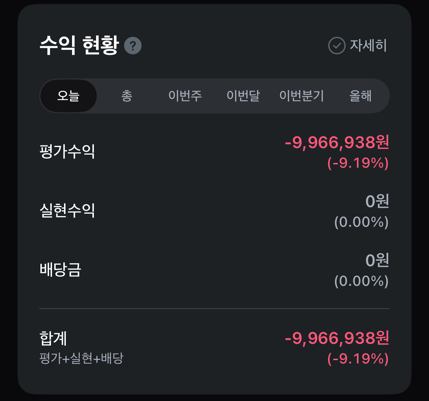
Task: Switch to the 이번주 tab
Action: pos(185,96)
